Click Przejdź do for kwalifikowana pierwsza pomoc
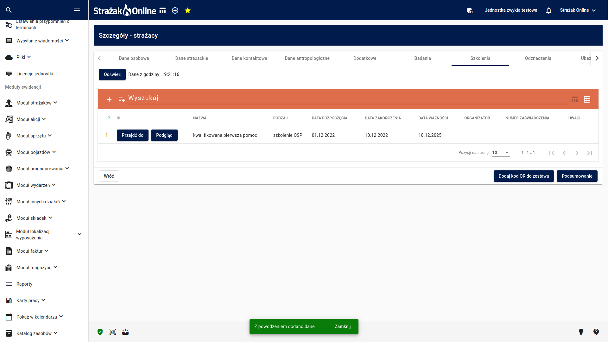 point(132,135)
